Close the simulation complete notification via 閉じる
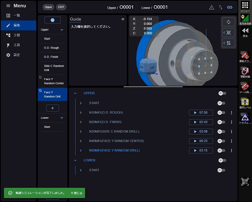The height and width of the screenshot is (202, 252). [76, 193]
